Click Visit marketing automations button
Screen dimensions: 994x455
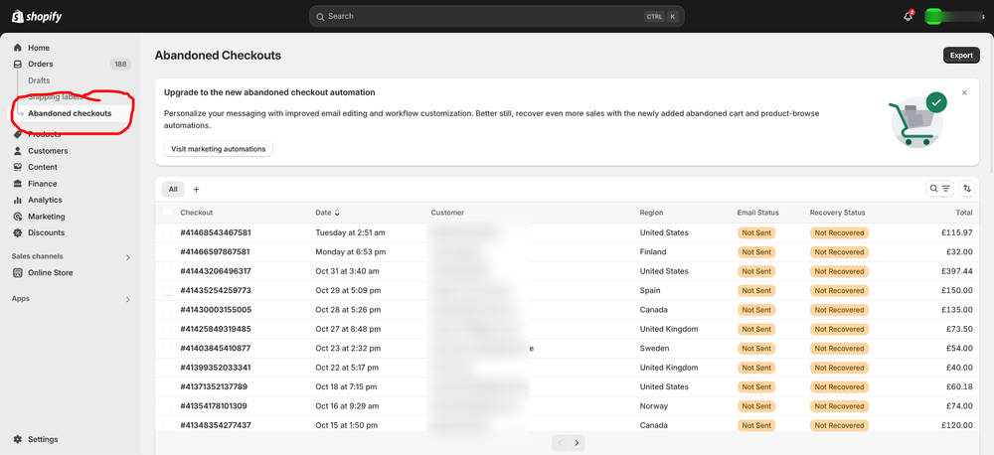[x=218, y=149]
